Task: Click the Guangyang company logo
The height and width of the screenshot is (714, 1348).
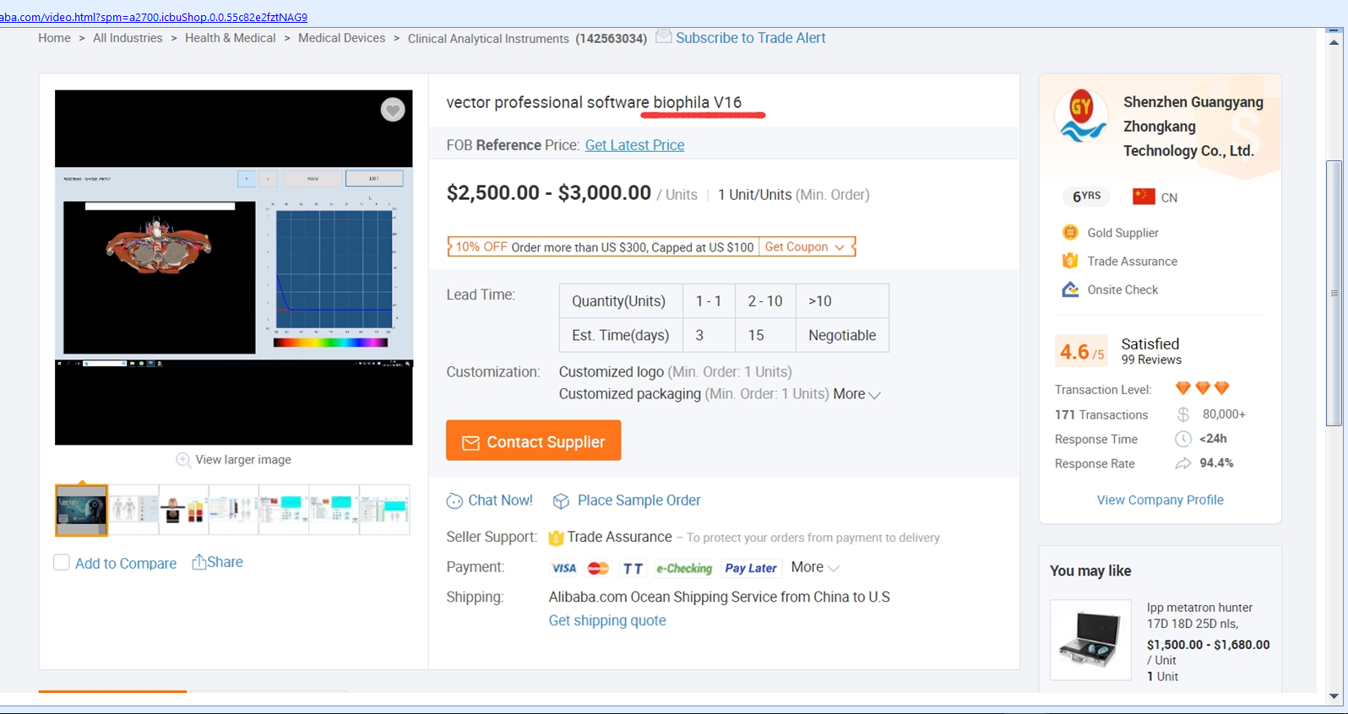Action: pyautogui.click(x=1082, y=117)
